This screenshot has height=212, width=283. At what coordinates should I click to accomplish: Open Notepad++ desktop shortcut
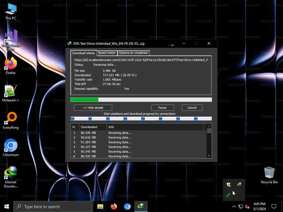[x=11, y=93]
